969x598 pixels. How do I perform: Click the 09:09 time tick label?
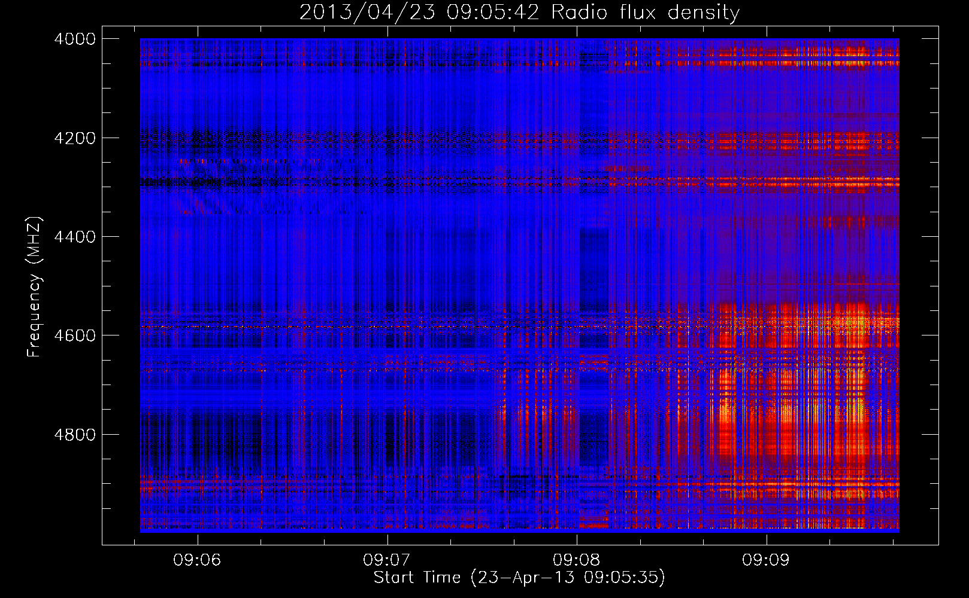pos(766,560)
